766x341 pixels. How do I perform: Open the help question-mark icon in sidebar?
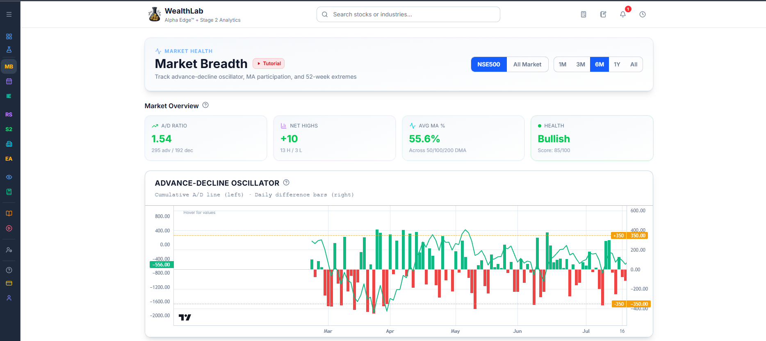click(x=9, y=270)
